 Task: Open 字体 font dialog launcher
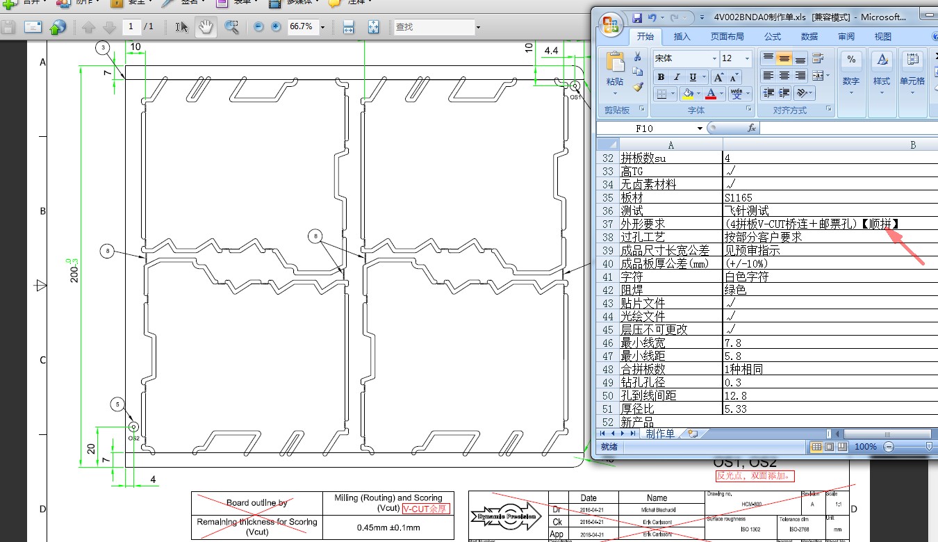click(x=748, y=110)
